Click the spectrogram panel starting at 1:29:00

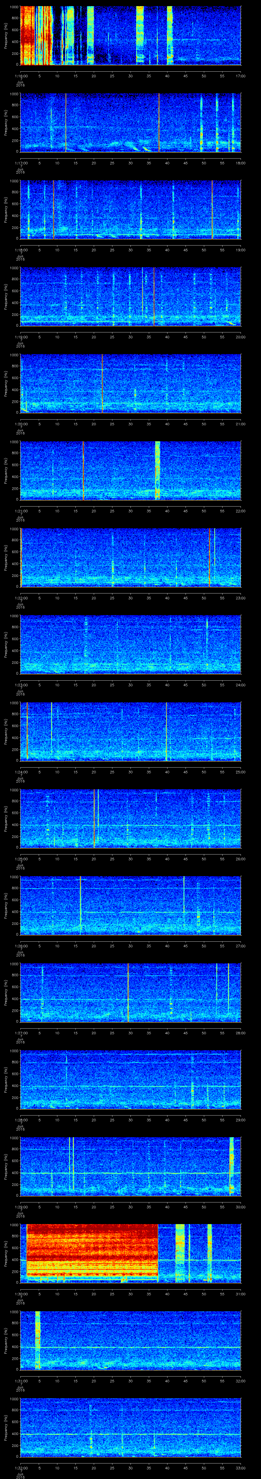[130, 1167]
